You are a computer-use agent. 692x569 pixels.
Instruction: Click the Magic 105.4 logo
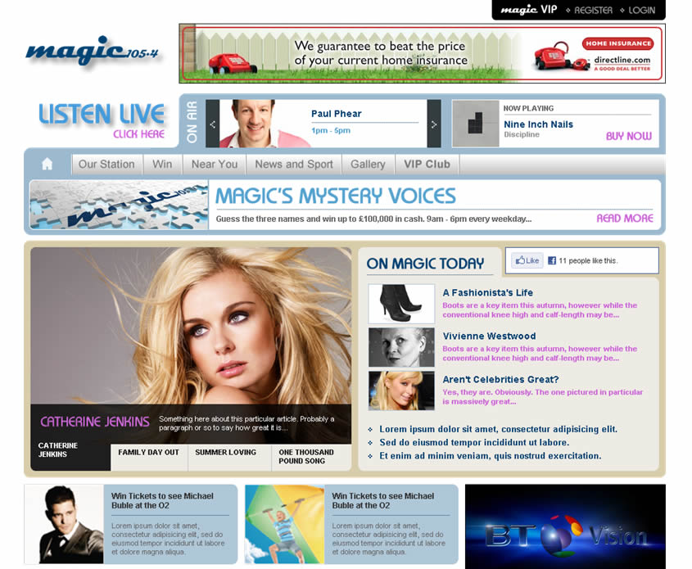pyautogui.click(x=92, y=52)
